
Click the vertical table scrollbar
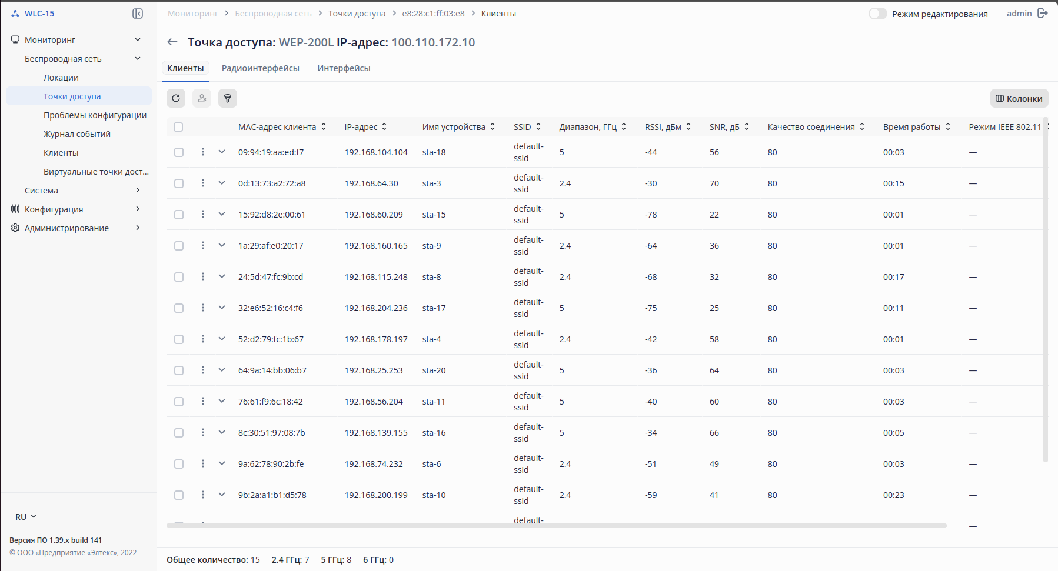tap(1046, 290)
